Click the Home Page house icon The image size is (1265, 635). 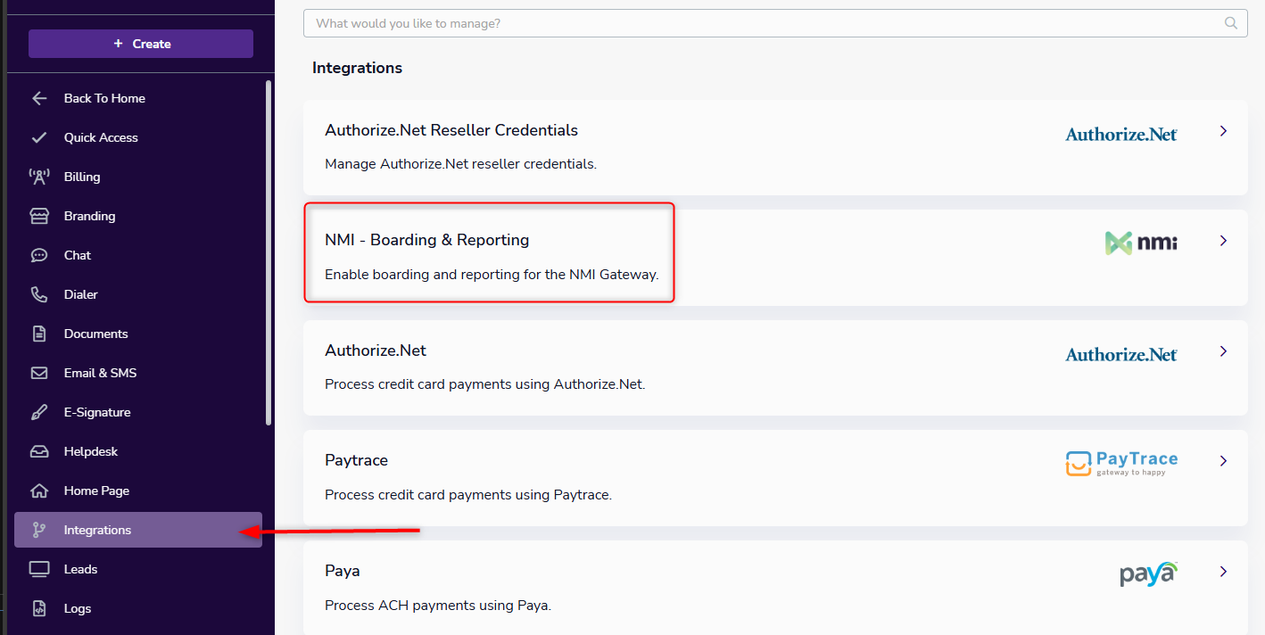point(39,491)
